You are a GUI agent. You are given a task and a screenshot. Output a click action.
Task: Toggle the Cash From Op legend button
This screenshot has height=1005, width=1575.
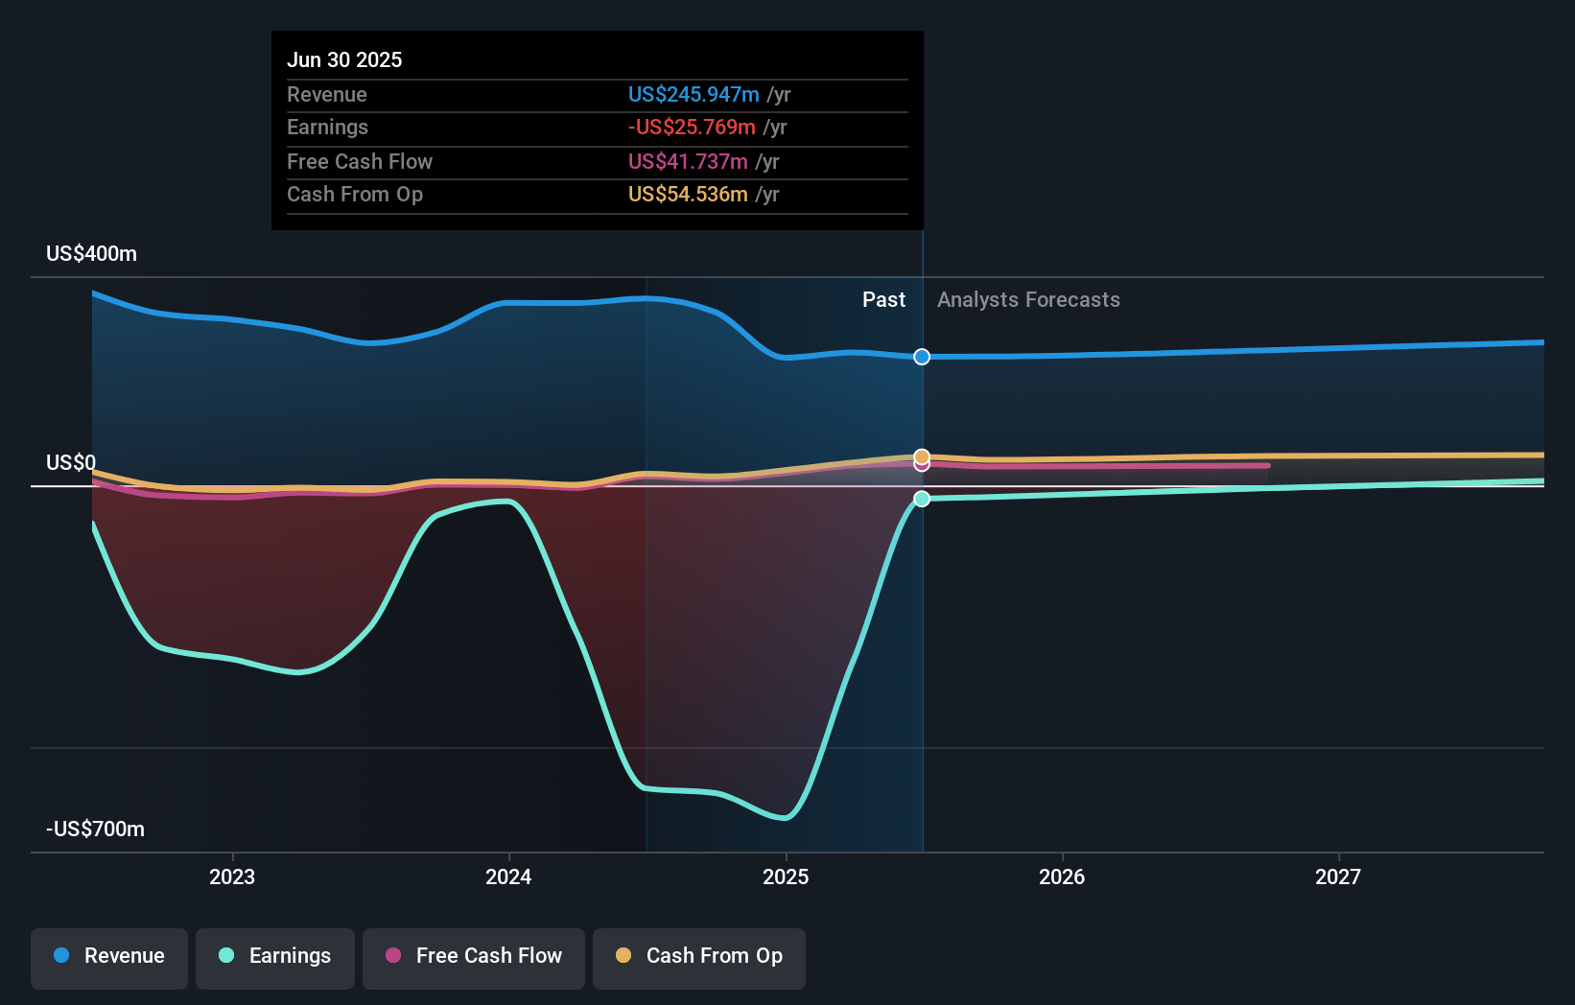click(699, 958)
